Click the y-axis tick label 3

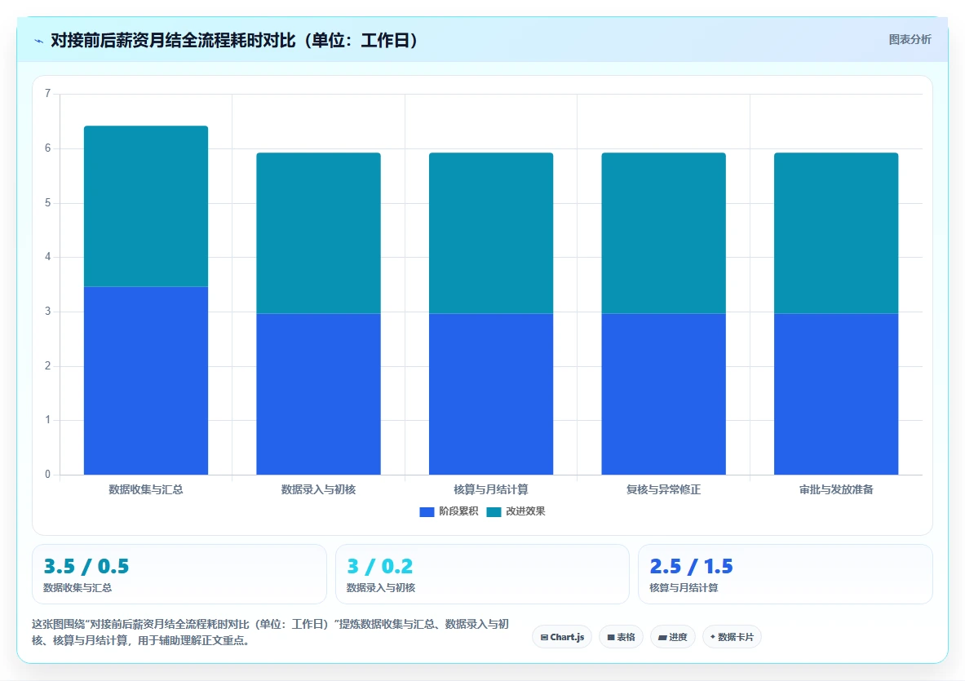47,312
